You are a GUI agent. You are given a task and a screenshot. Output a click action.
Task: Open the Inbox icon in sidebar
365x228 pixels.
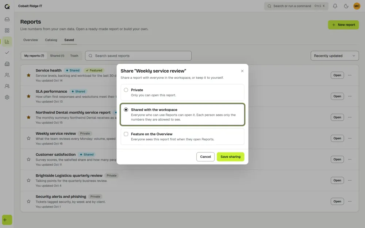(x=7, y=19)
